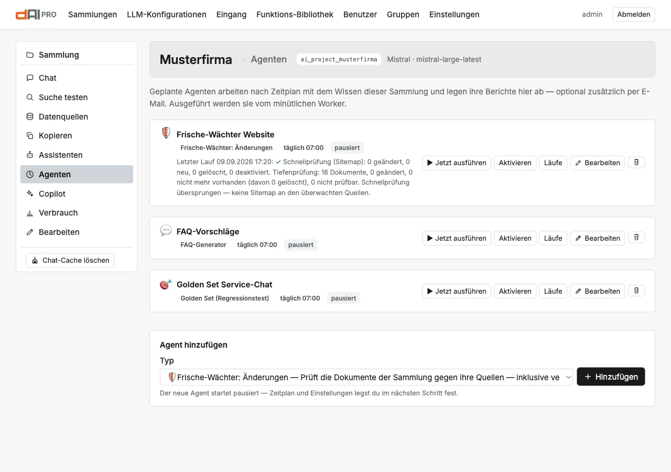
Task: Open Chat in the sidebar
Action: [x=77, y=78]
